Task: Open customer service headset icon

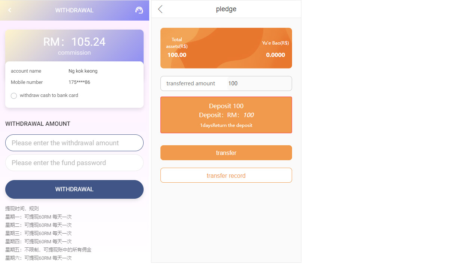Action: (x=139, y=10)
